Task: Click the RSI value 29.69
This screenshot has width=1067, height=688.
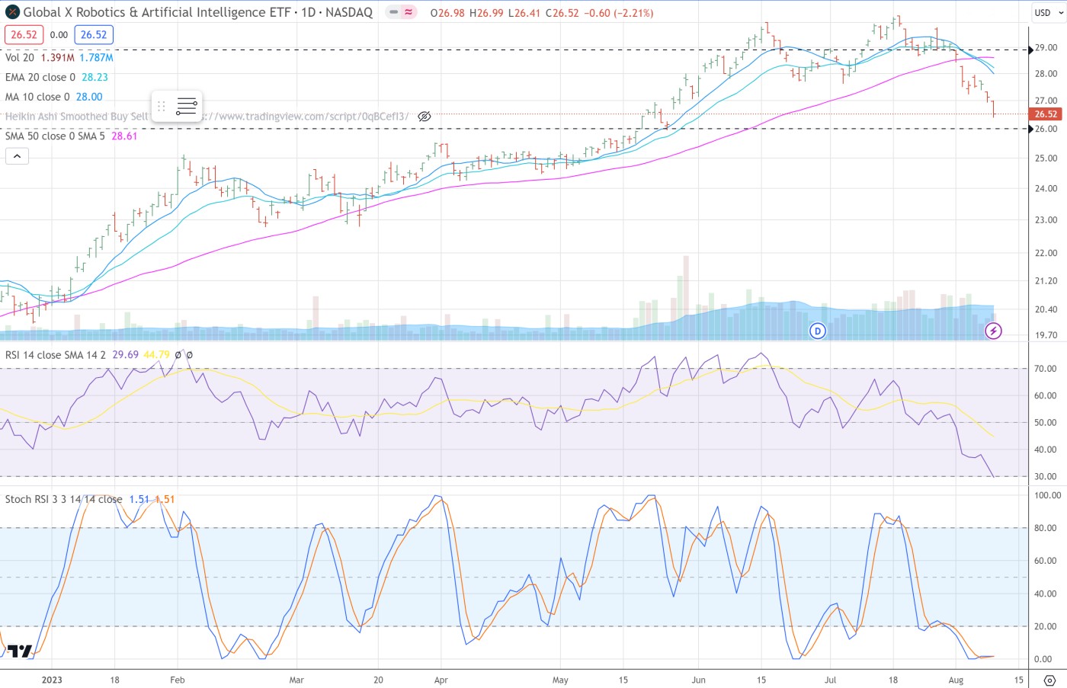Action: click(x=126, y=355)
